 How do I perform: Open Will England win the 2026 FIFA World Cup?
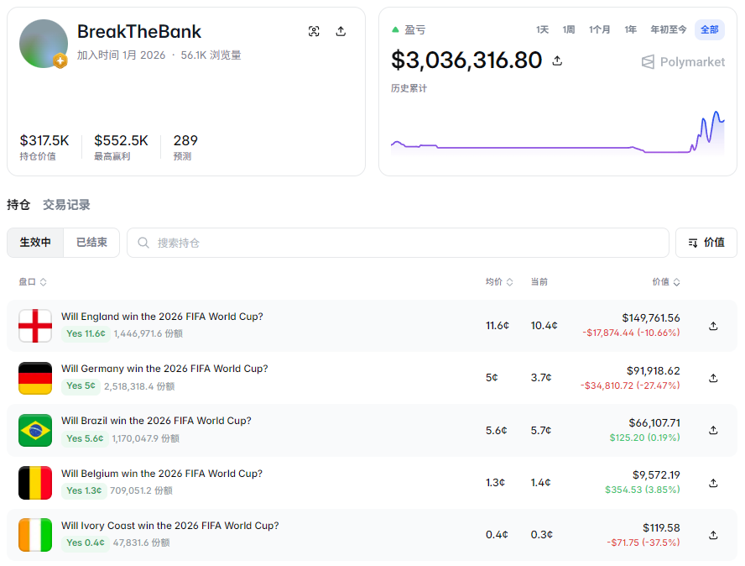tap(162, 317)
